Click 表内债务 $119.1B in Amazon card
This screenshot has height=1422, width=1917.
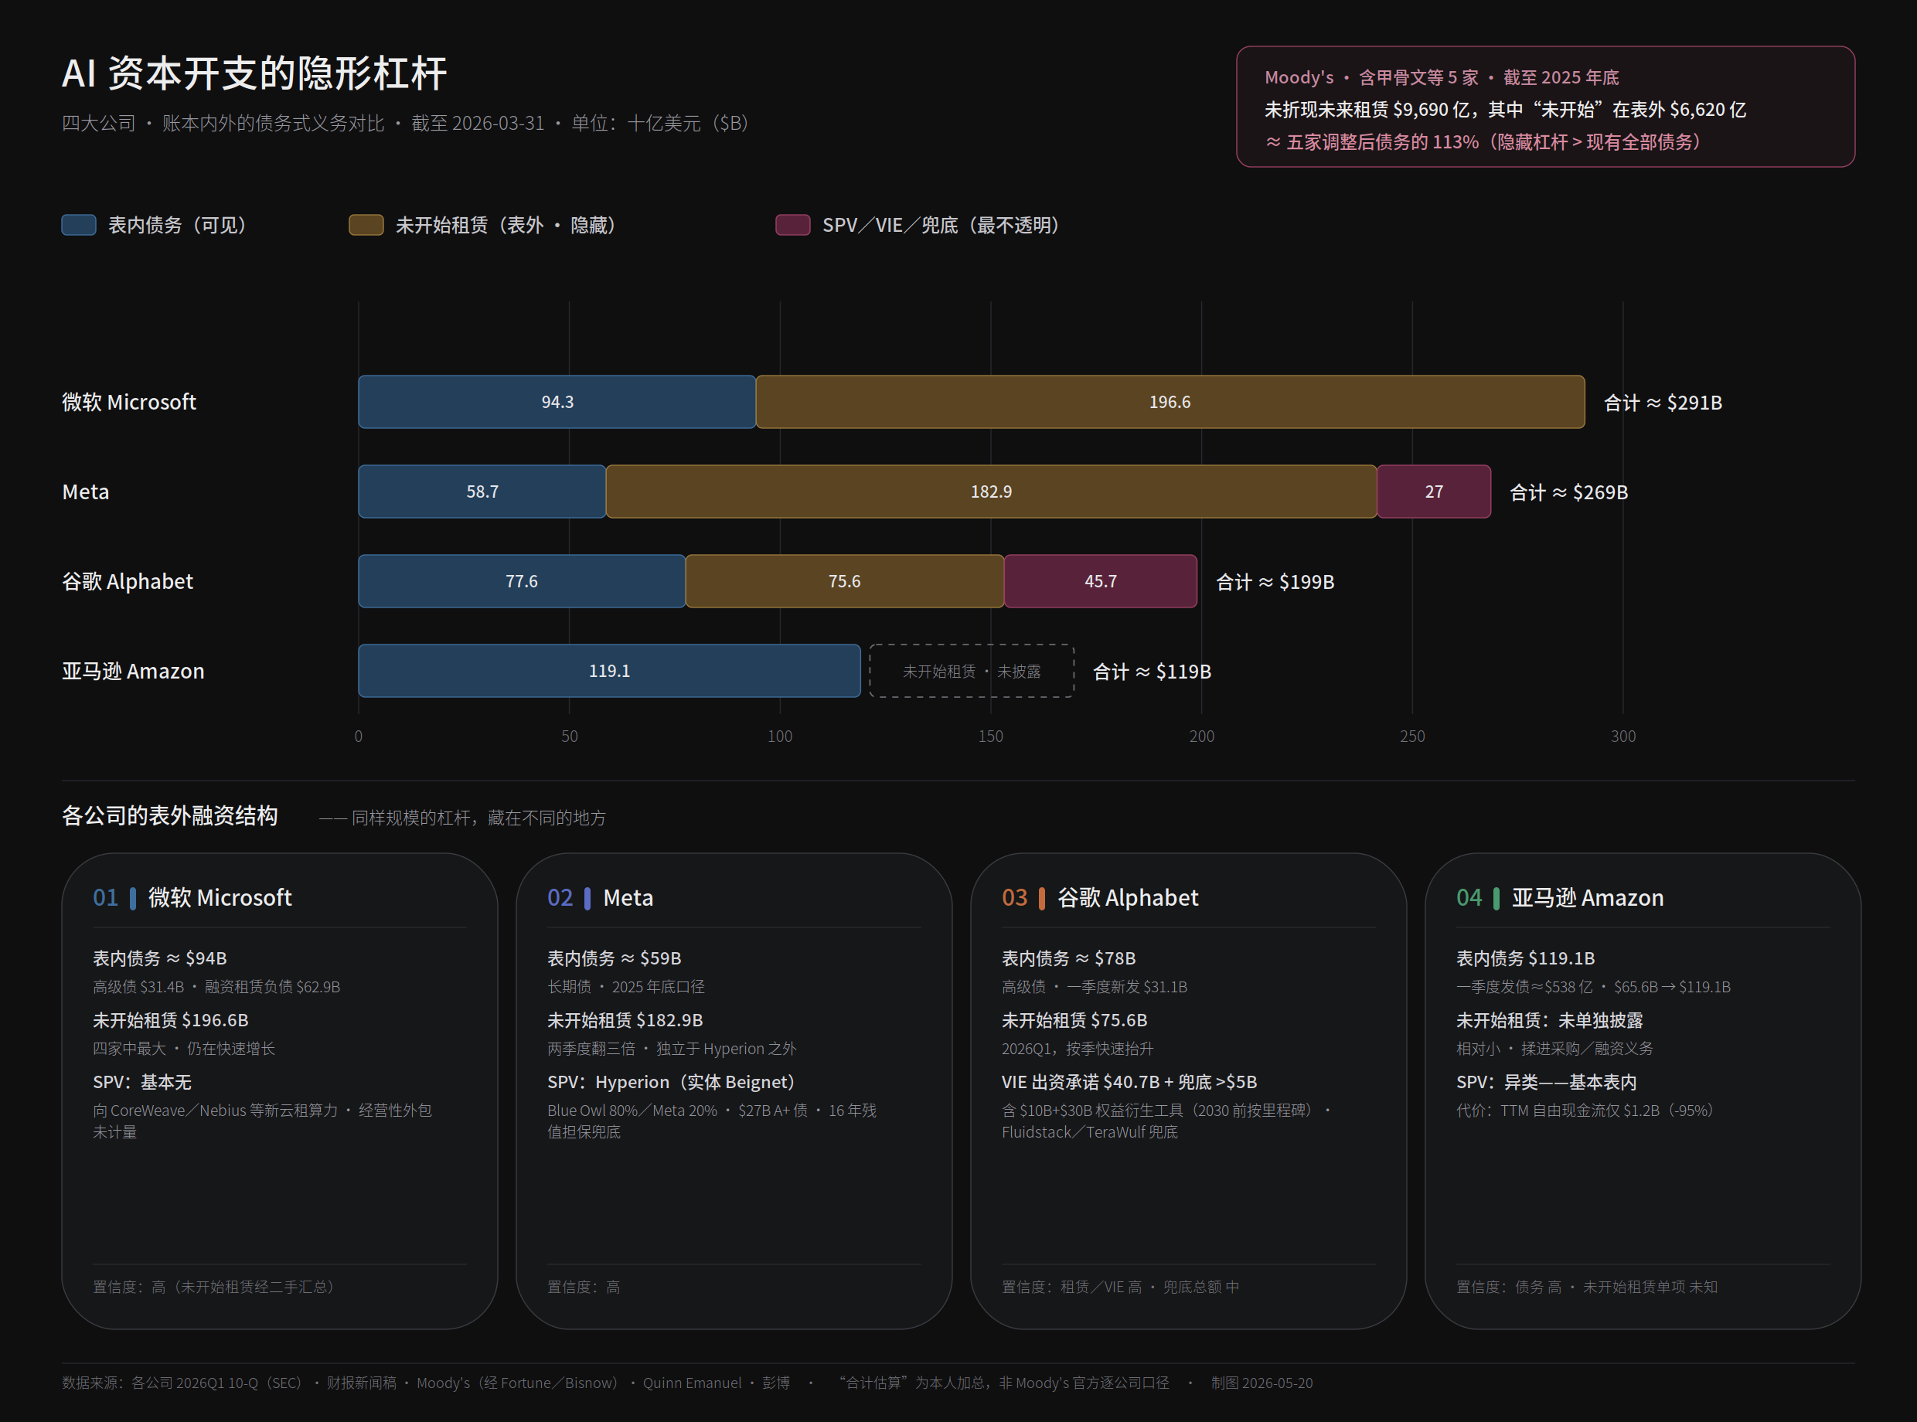pos(1525,958)
